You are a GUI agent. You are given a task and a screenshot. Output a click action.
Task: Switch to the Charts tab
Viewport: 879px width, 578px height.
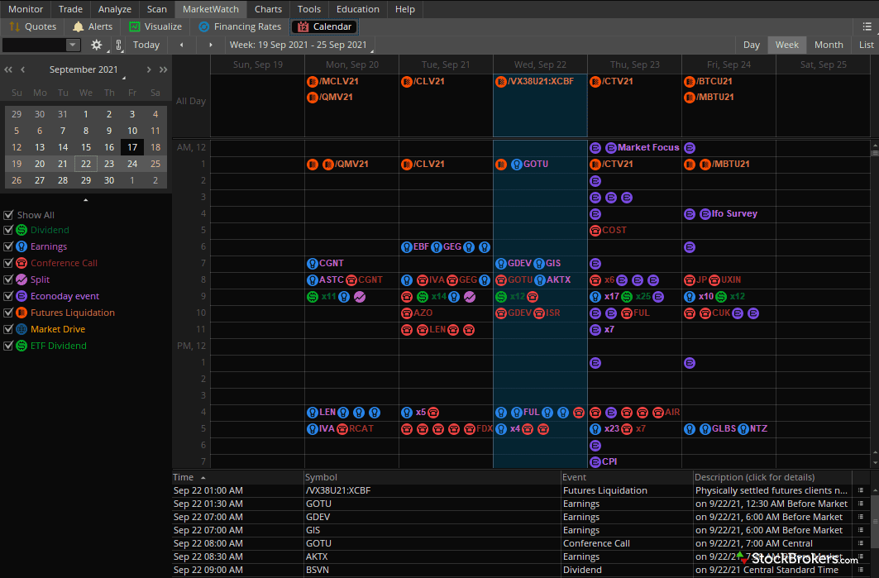tap(268, 9)
